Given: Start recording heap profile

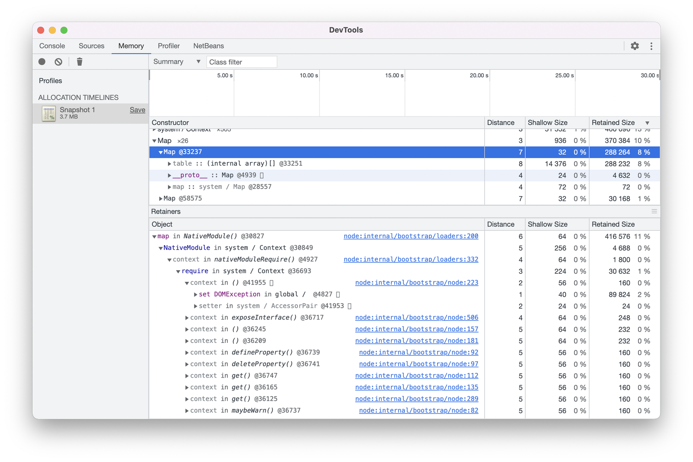Looking at the screenshot, I should [42, 62].
